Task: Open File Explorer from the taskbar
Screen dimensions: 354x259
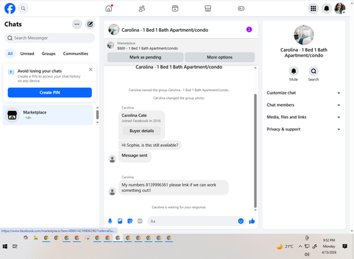Action: click(x=35, y=238)
